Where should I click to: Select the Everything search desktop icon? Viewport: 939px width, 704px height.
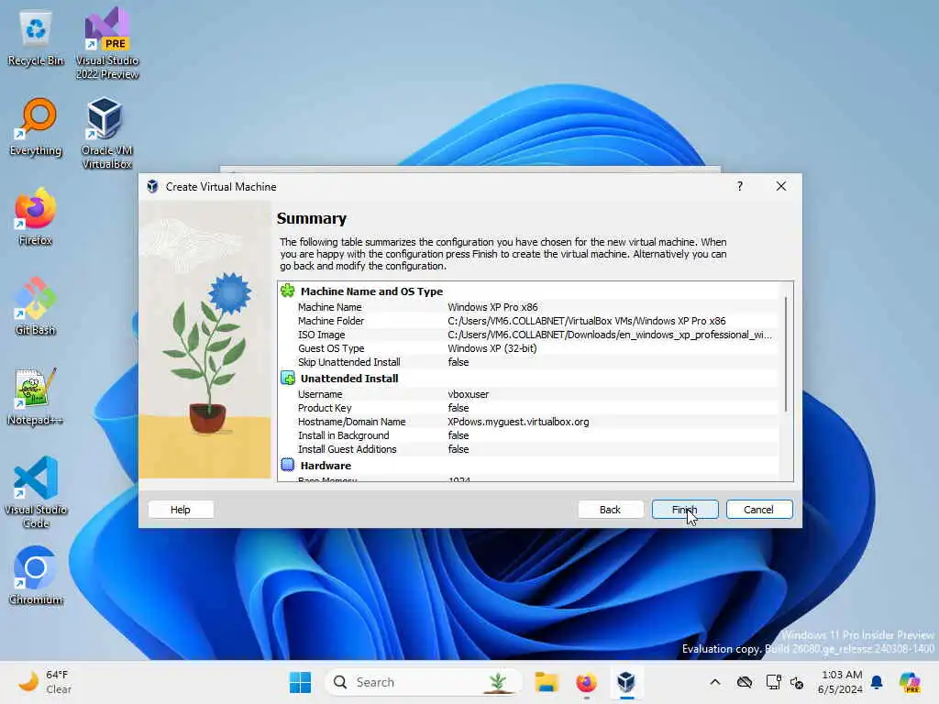point(36,126)
